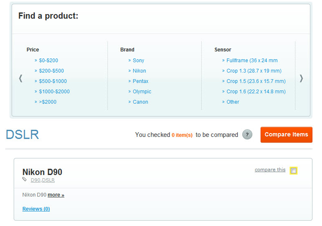The width and height of the screenshot is (322, 226).
Task: Open the D90 tag link
Action: [35, 180]
